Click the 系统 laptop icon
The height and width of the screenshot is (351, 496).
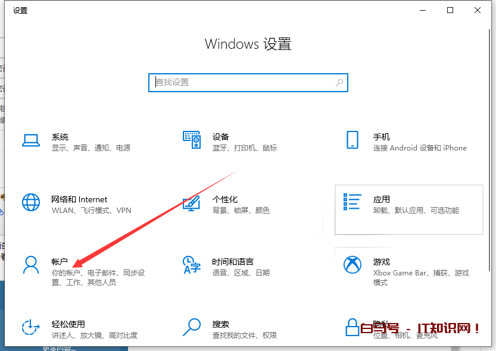coord(30,140)
